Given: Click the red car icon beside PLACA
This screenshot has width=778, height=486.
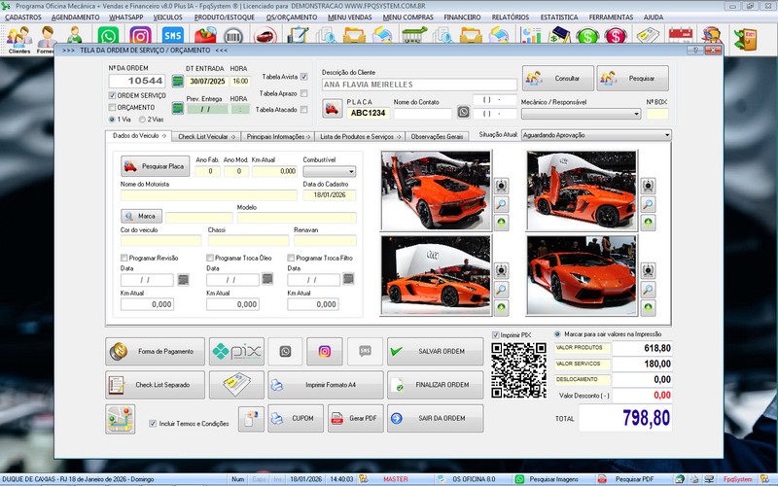Looking at the screenshot, I should [333, 110].
